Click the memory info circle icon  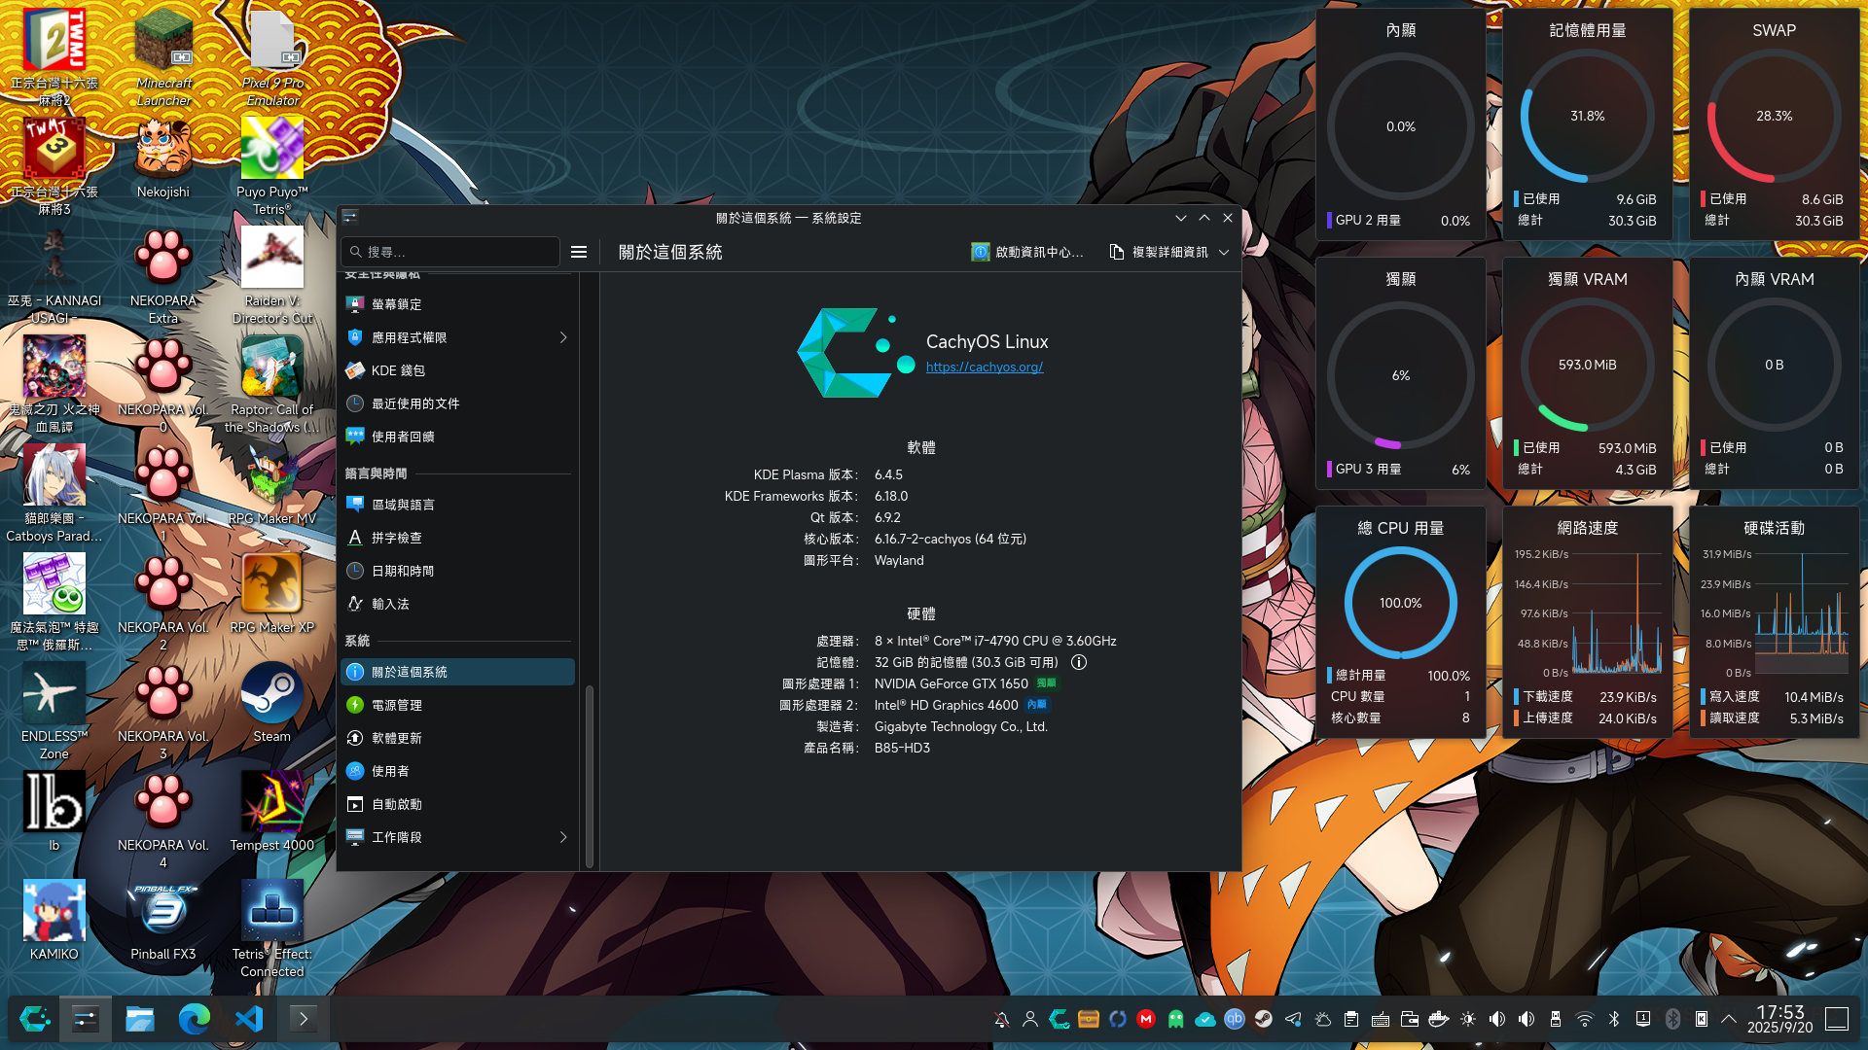(x=1079, y=662)
